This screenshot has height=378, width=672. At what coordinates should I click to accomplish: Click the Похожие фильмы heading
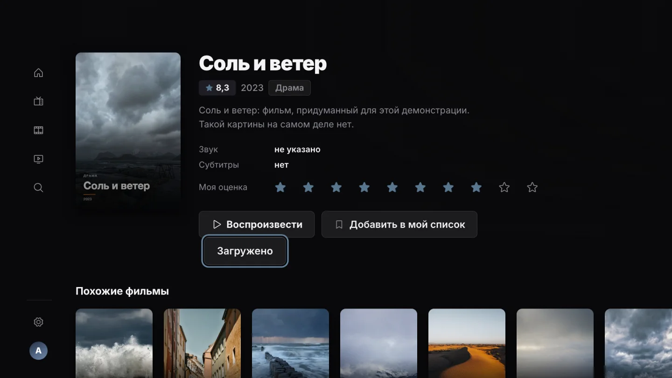pos(122,291)
